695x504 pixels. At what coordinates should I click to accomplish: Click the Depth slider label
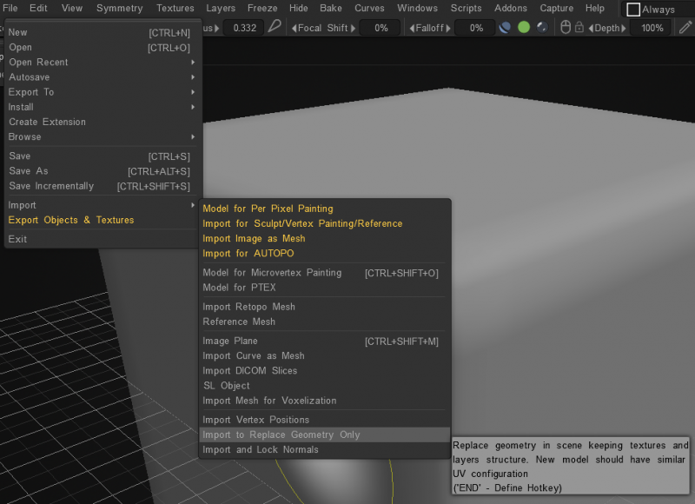[607, 28]
